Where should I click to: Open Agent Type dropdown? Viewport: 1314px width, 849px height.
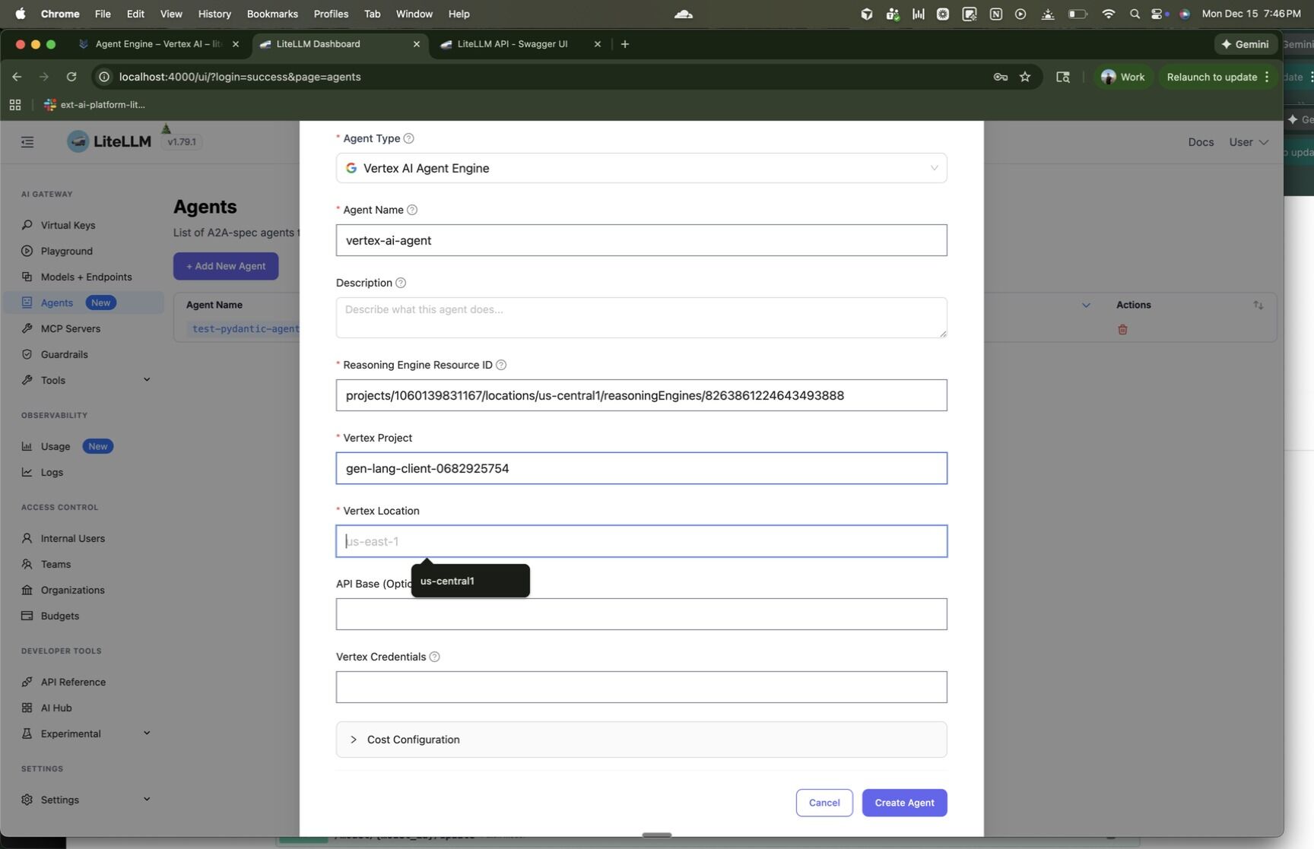click(641, 168)
